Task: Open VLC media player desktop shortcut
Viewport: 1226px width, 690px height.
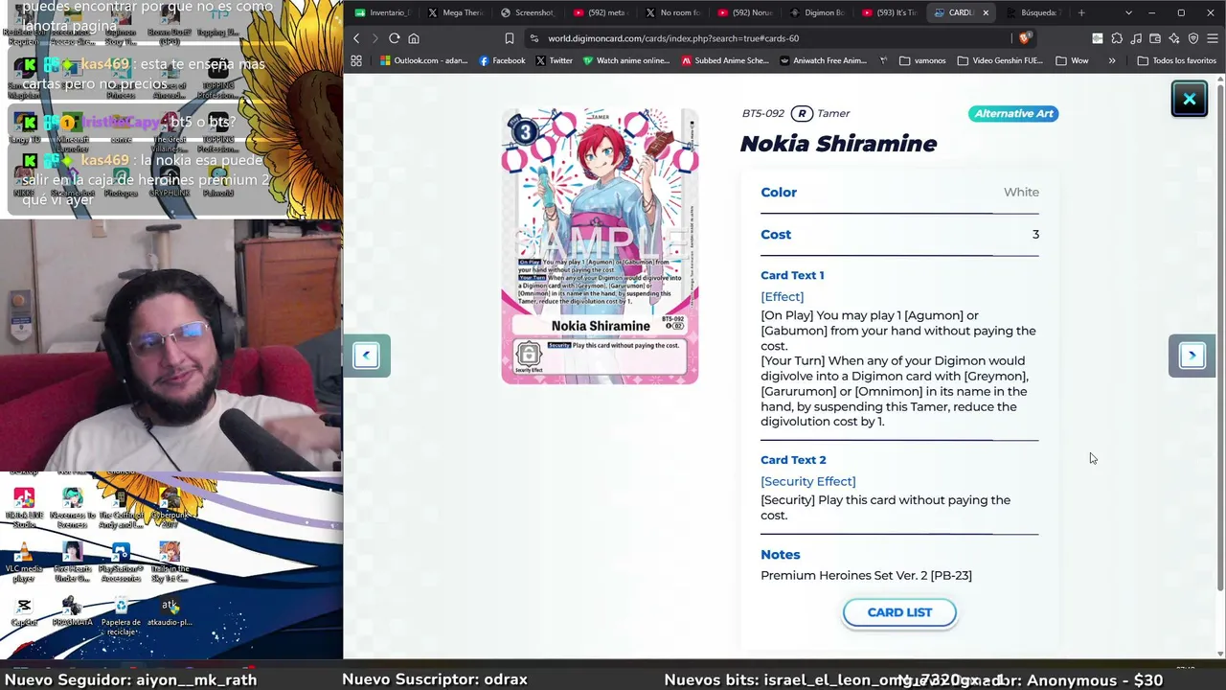Action: click(x=24, y=563)
